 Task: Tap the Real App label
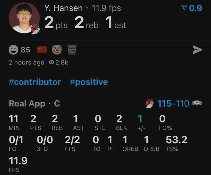27,104
